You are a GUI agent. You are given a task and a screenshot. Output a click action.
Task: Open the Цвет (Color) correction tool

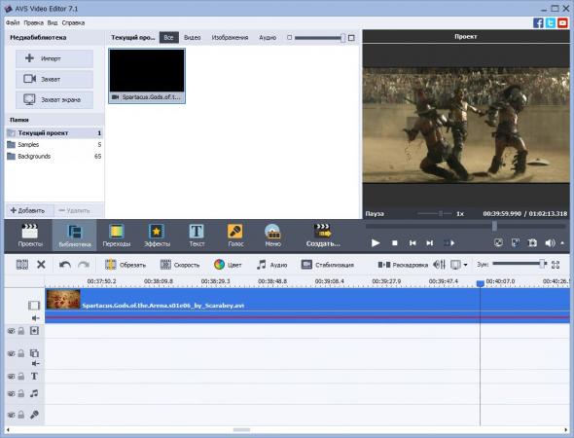(x=228, y=265)
